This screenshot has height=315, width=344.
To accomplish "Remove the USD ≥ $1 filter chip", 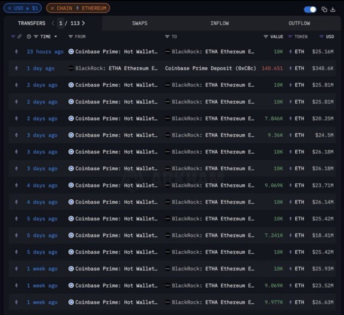I will [9, 8].
